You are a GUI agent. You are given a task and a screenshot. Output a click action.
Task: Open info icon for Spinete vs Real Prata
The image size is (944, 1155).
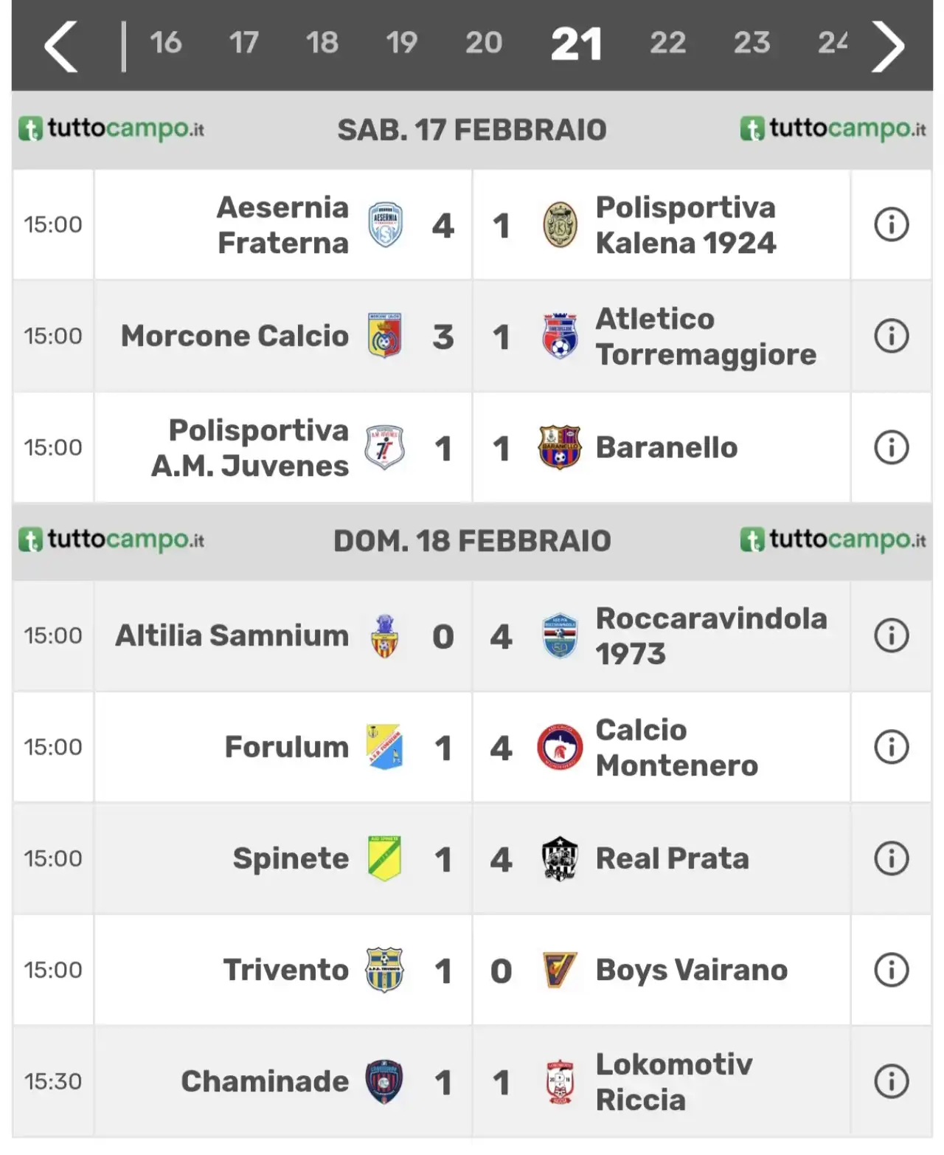coord(891,858)
